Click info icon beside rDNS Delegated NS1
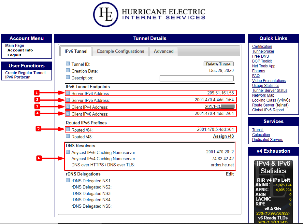The width and height of the screenshot is (303, 224). click(68, 180)
